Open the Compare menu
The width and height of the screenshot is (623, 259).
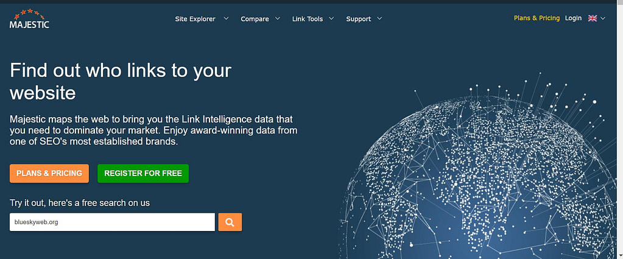(255, 19)
